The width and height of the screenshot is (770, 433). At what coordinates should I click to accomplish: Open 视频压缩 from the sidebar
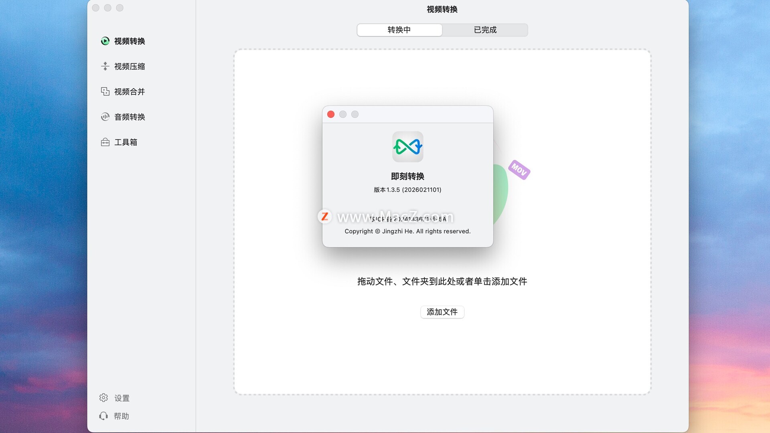pos(129,66)
